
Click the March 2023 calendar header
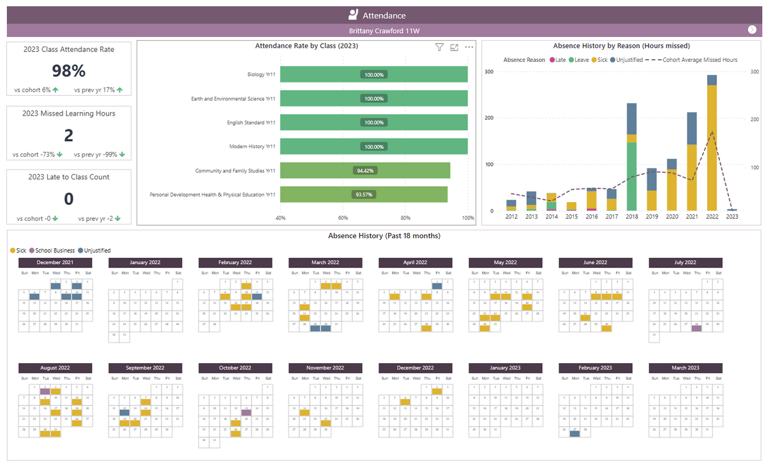click(686, 368)
